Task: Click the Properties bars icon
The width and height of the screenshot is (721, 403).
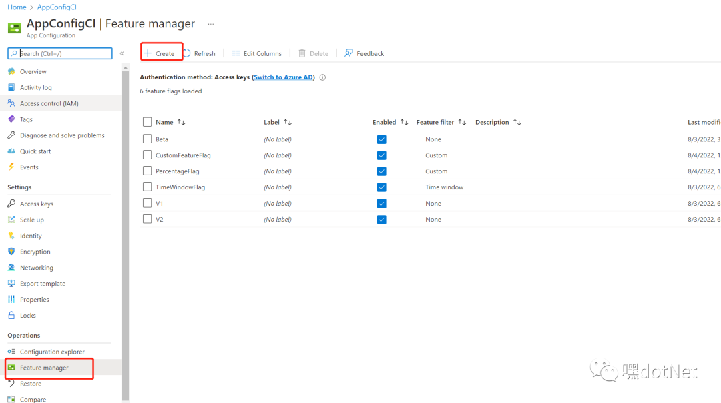Action: 11,299
